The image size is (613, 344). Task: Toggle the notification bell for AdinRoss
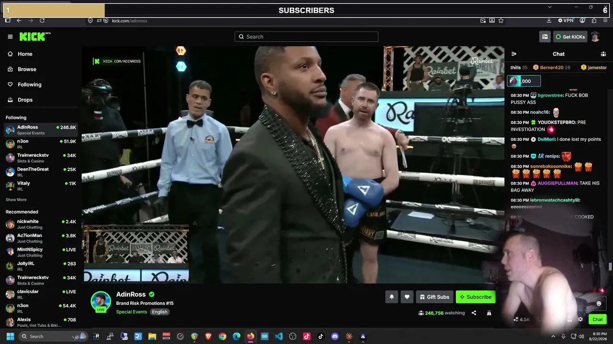392,297
